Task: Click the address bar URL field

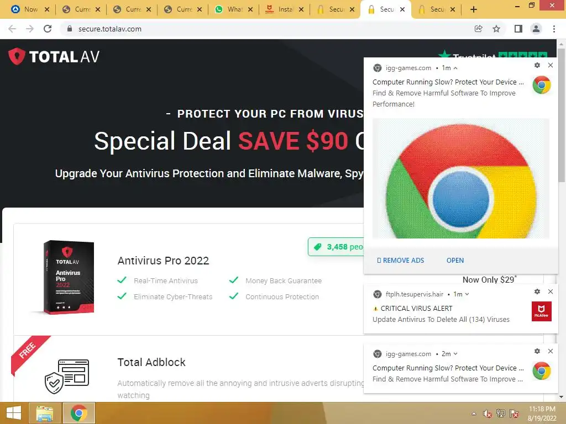Action: 267,29
